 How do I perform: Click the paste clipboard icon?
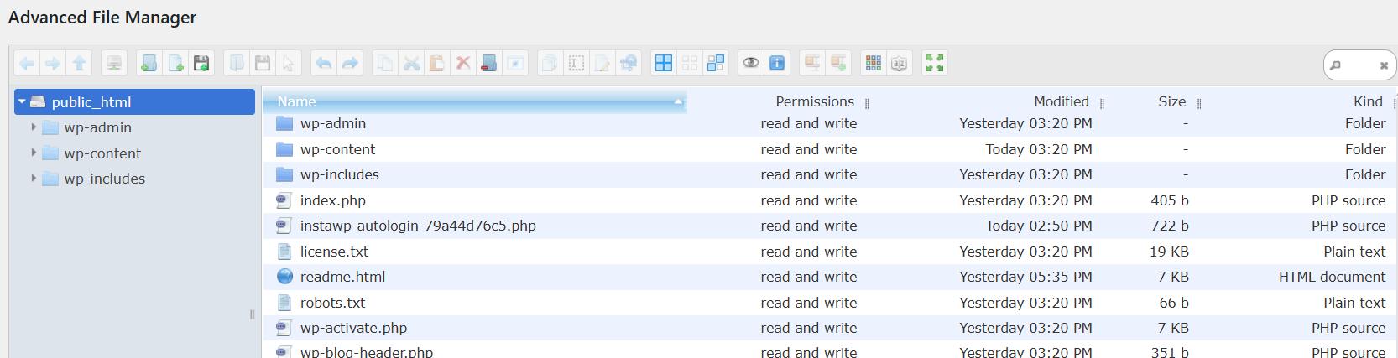[x=436, y=64]
